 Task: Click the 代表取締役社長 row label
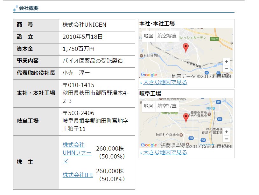tap(36, 73)
